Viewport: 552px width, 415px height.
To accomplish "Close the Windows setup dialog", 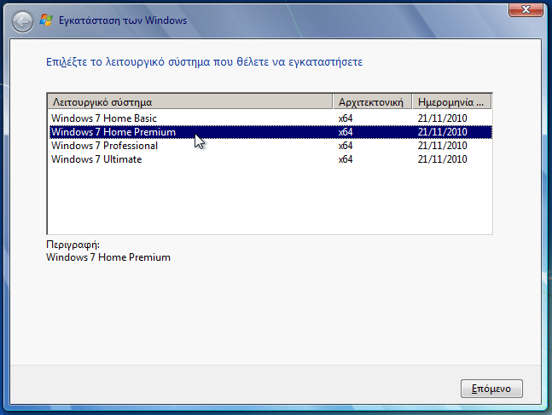I will point(526,10).
